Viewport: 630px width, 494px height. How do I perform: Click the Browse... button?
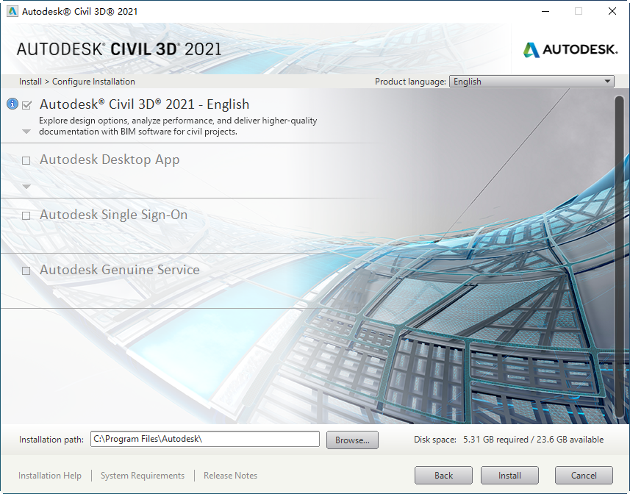(352, 440)
